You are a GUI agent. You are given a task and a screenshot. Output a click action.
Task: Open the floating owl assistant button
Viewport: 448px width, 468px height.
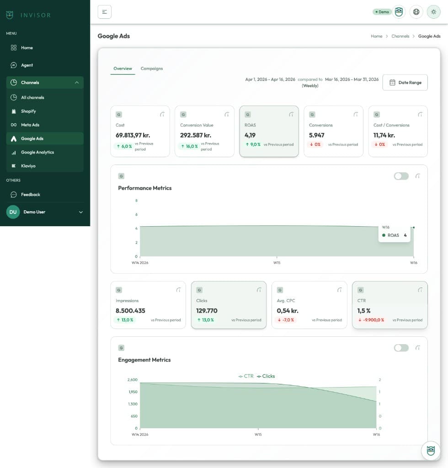430,451
